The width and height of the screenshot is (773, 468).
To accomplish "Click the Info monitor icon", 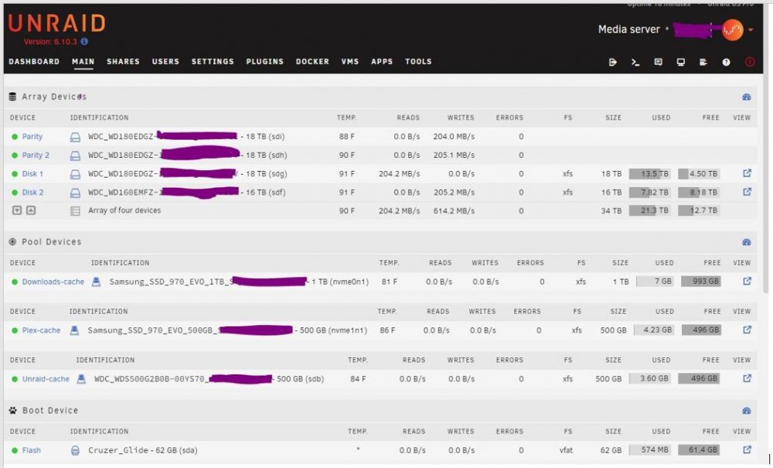I will pos(681,62).
